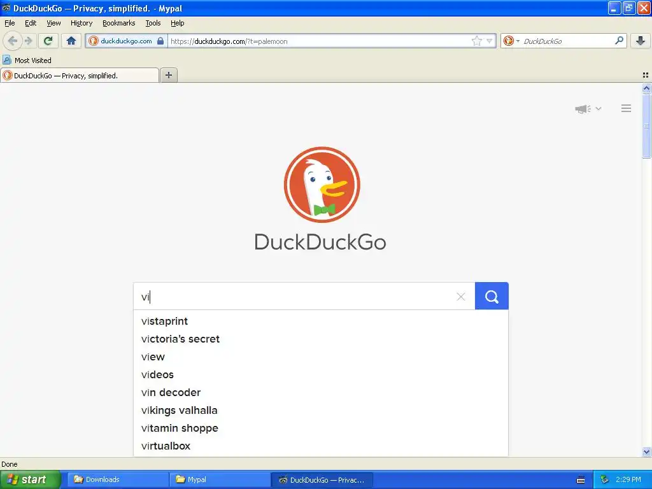652x489 pixels.
Task: Click the DuckDuckGo duck logo
Action: (322, 185)
